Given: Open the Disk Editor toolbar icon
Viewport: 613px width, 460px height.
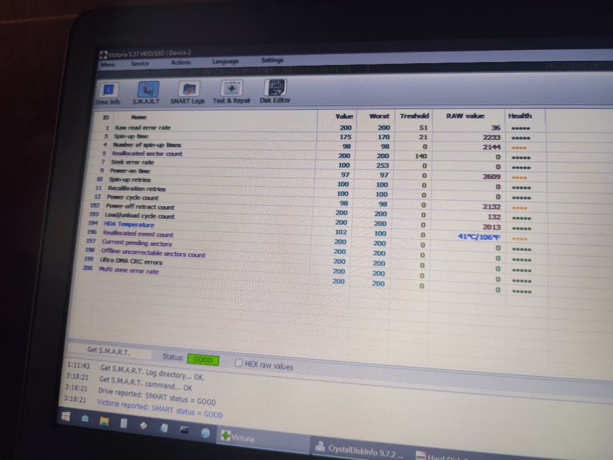Looking at the screenshot, I should pyautogui.click(x=275, y=87).
